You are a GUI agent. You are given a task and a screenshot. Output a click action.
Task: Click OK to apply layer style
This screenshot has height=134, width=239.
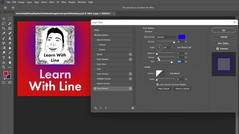click(224, 30)
